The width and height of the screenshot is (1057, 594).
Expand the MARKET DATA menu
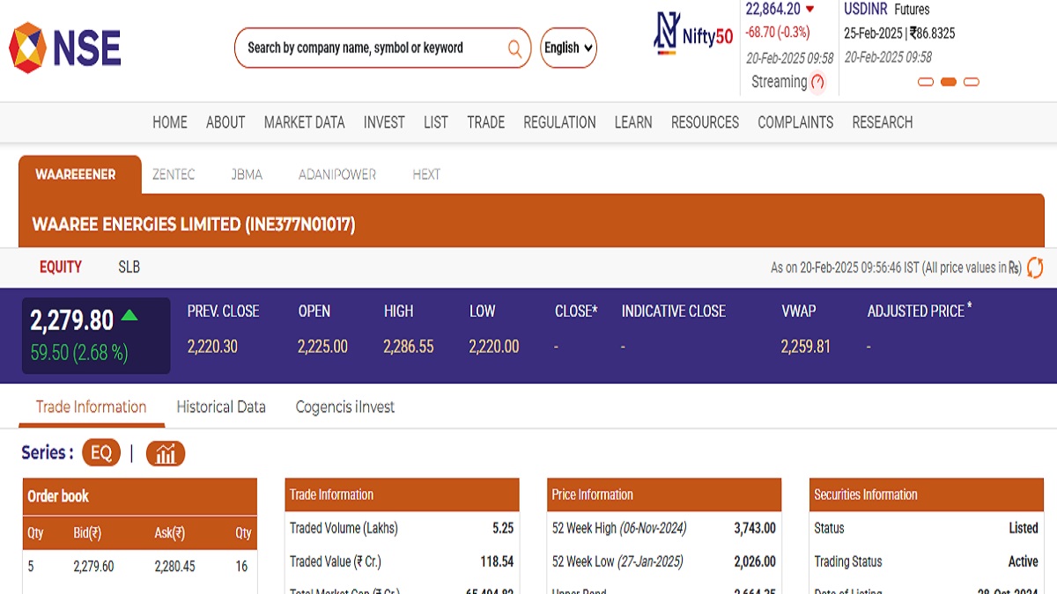(x=304, y=122)
